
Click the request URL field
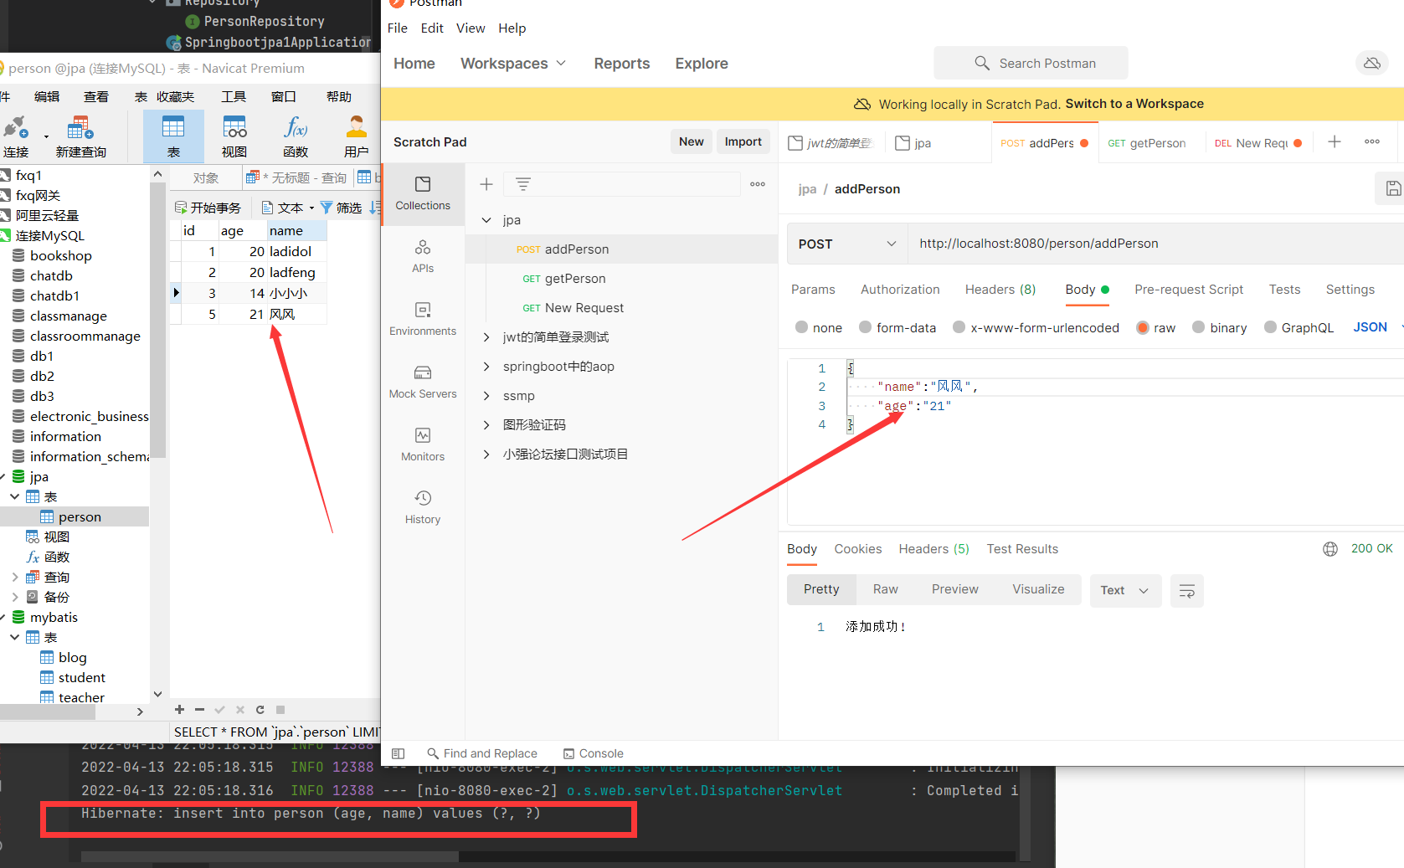pos(1155,244)
